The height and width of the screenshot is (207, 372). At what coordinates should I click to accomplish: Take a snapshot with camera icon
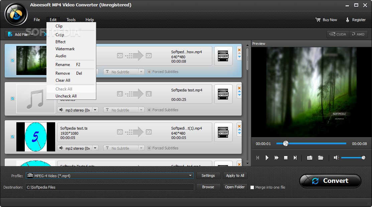point(309,158)
